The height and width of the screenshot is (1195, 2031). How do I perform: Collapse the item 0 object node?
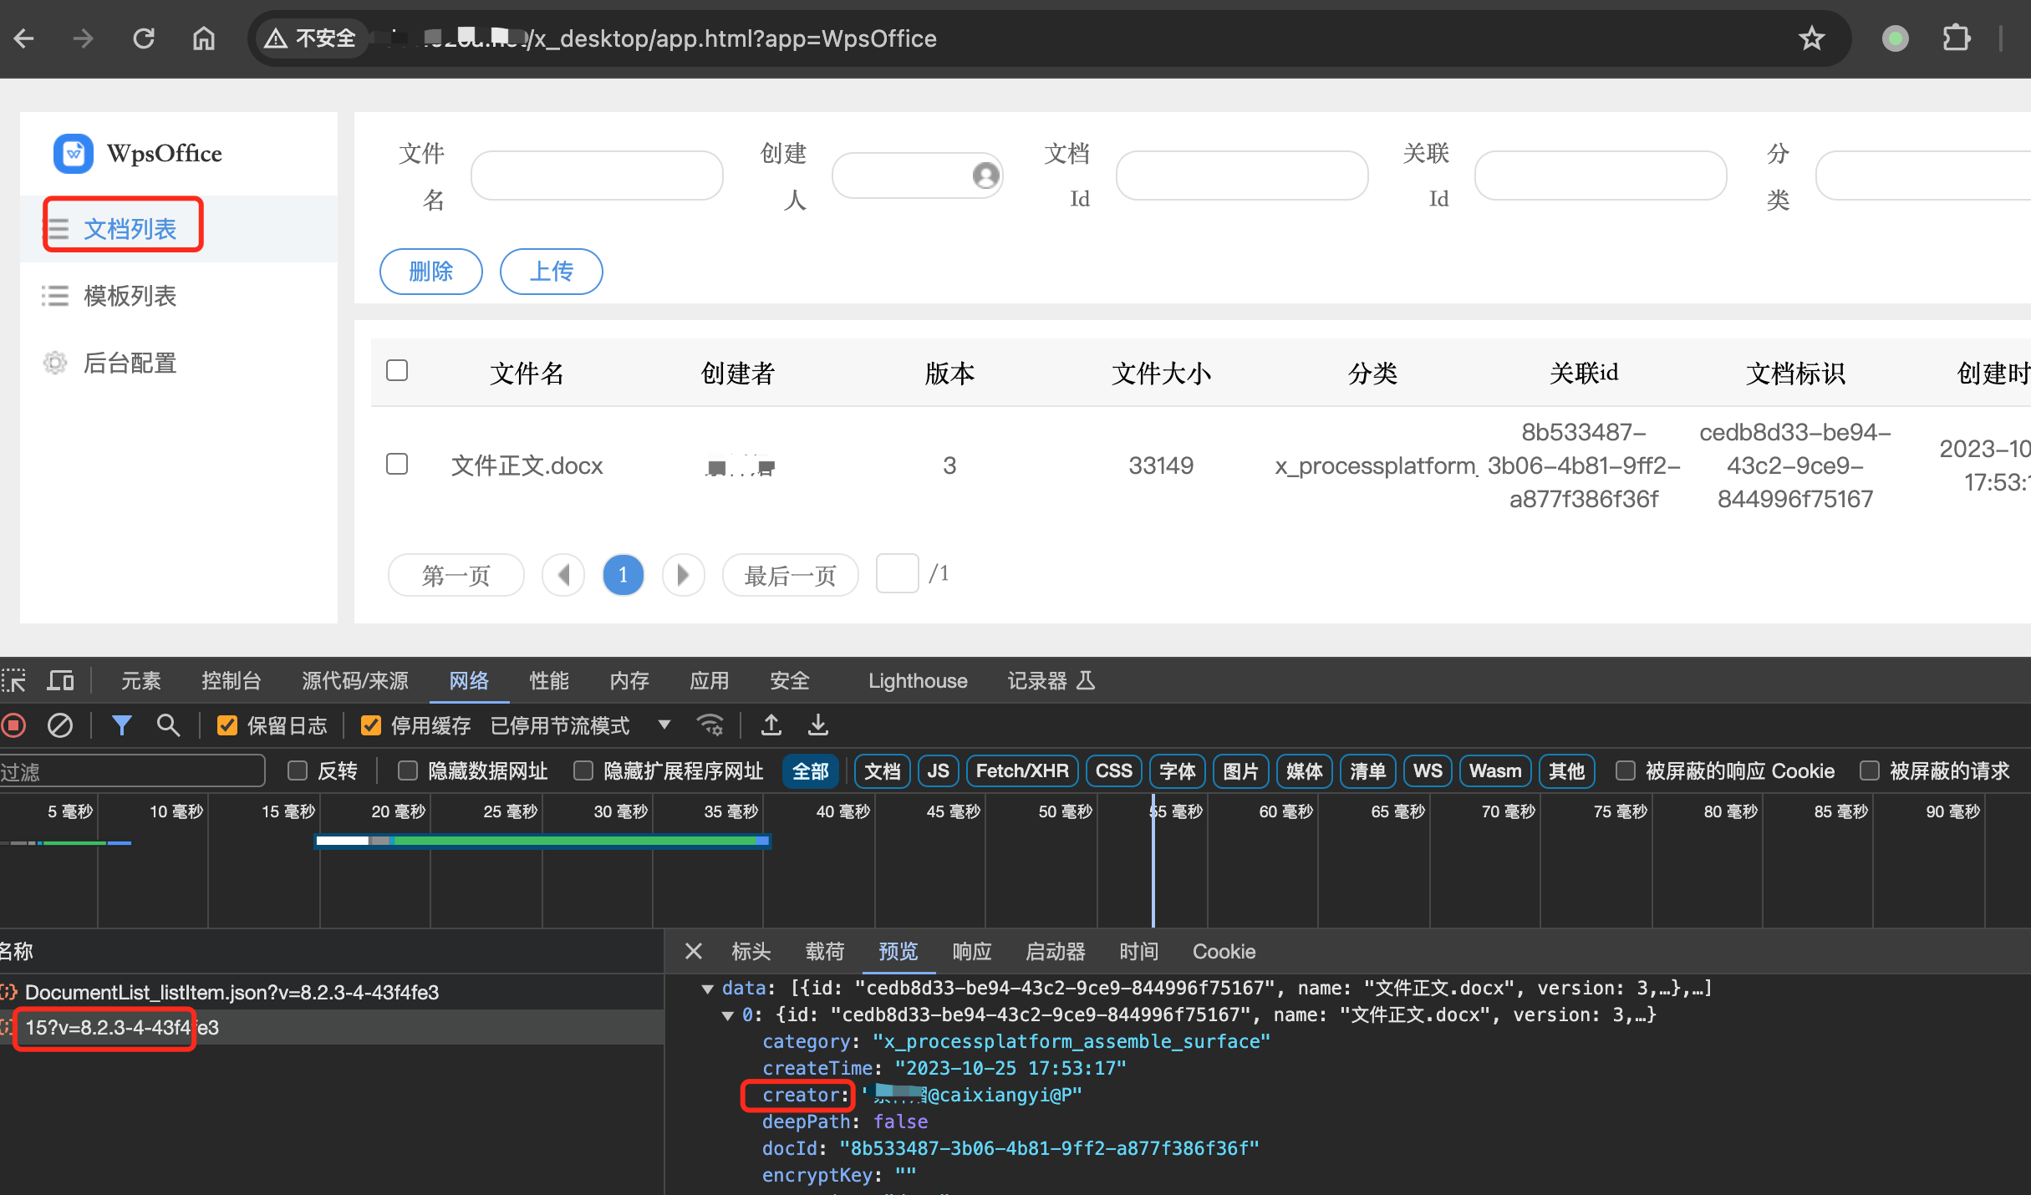(728, 1015)
